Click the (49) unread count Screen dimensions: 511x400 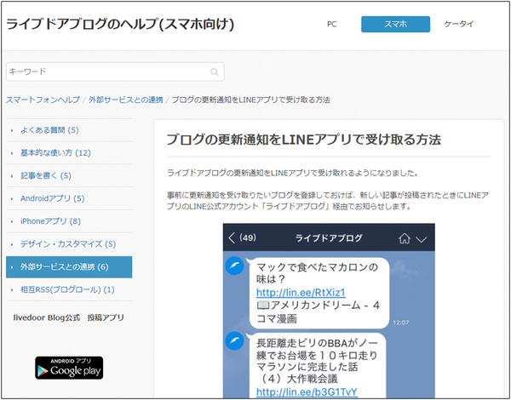click(248, 238)
